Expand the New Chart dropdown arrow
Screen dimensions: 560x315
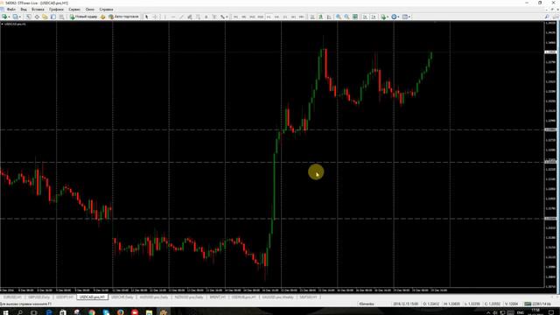(9, 17)
